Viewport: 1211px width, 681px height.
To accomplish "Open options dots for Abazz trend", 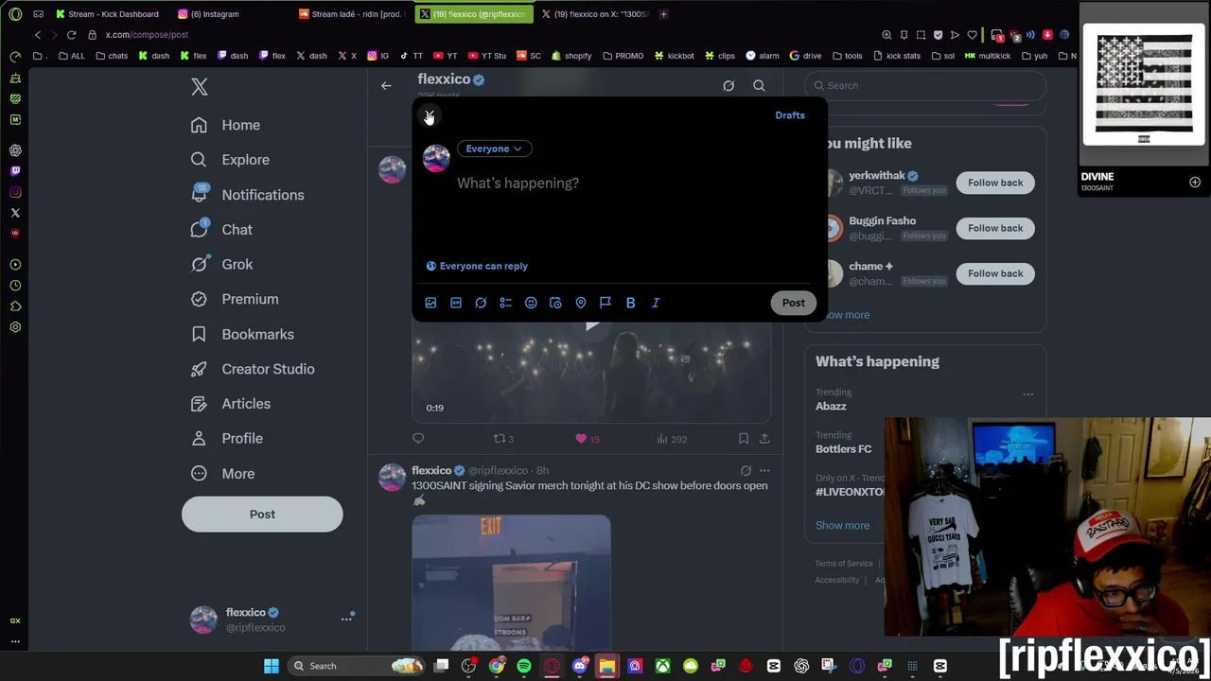I will tap(1027, 394).
